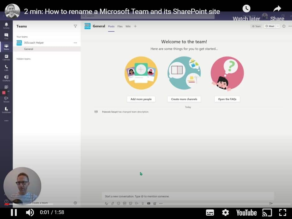Open the Format text tool below compose box
Screen dimensions: 292x219
[x=106, y=203]
